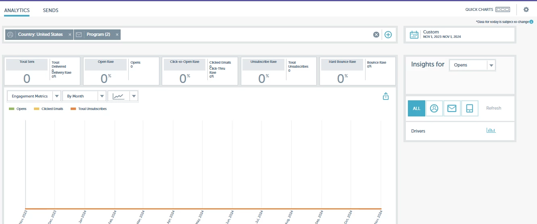Switch to the Analytics tab
The image size is (537, 224).
(x=17, y=10)
